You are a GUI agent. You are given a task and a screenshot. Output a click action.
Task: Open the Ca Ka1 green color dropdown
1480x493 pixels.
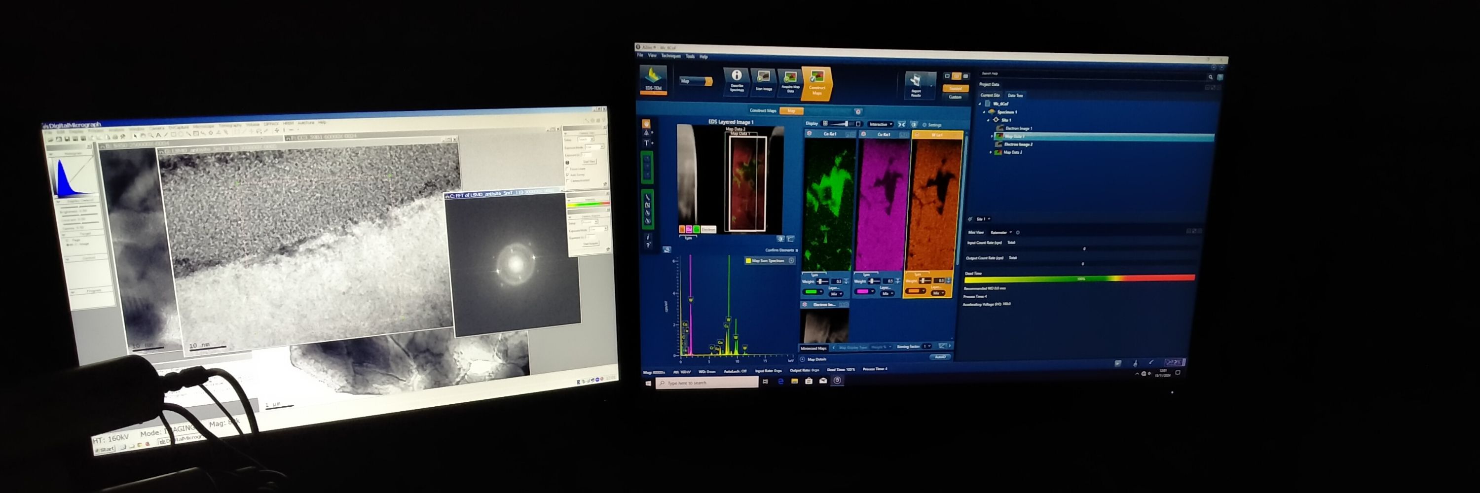pyautogui.click(x=814, y=291)
